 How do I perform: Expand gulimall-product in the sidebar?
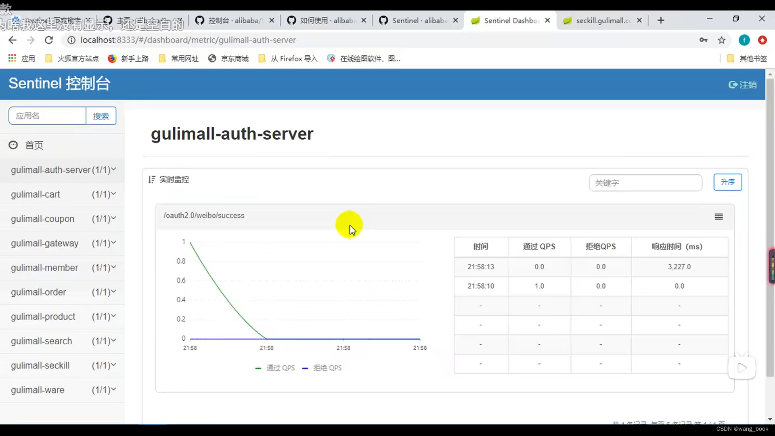tap(63, 317)
